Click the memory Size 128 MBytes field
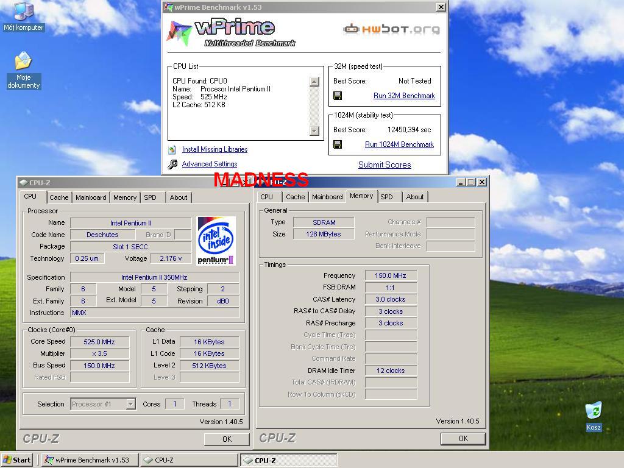 pyautogui.click(x=324, y=234)
